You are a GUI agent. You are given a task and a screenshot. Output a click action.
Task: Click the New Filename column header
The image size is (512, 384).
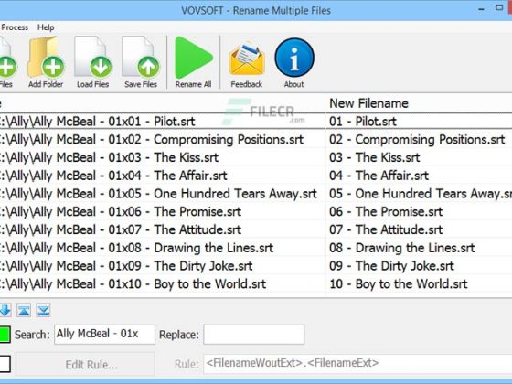tap(419, 103)
